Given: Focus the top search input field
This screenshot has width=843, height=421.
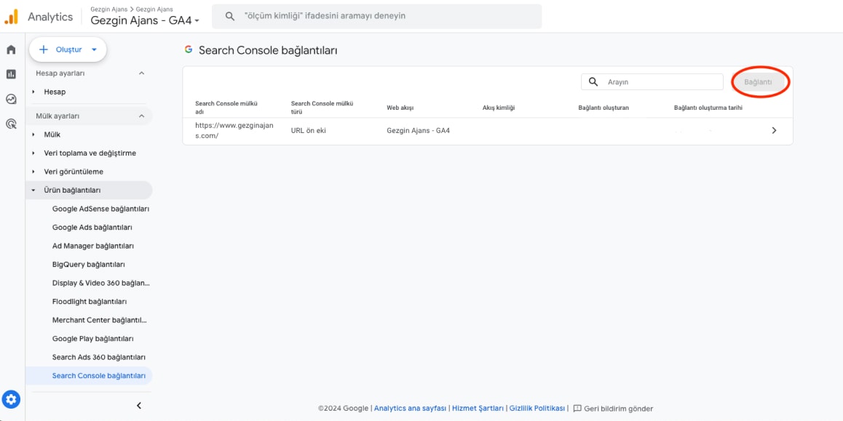Looking at the screenshot, I should point(377,16).
